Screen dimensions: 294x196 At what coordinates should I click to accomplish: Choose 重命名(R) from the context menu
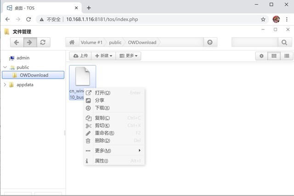coord(114,133)
